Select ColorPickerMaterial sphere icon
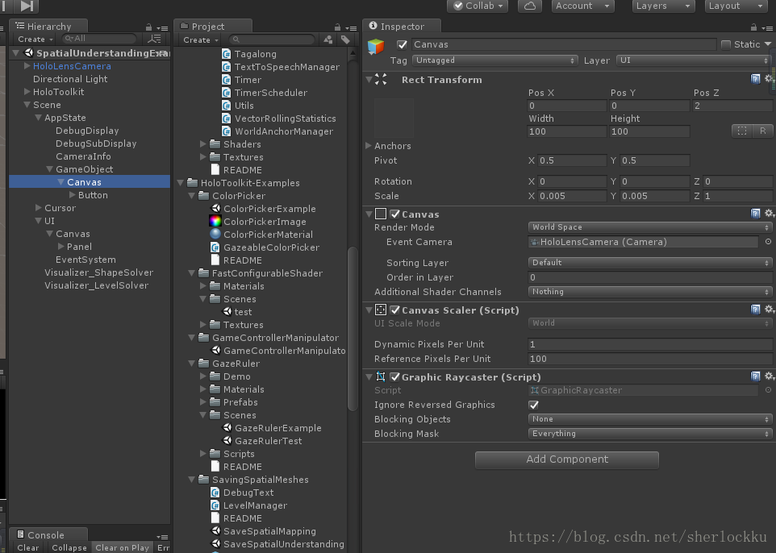The width and height of the screenshot is (776, 553). tap(215, 235)
